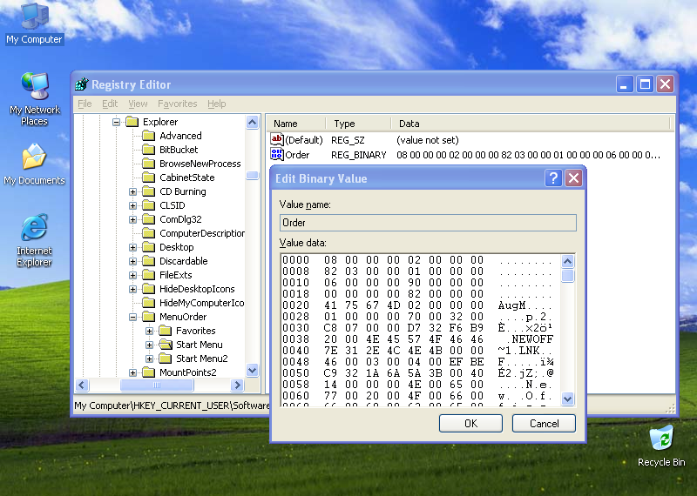
Task: Open the My Computer desktop icon
Action: tap(34, 23)
